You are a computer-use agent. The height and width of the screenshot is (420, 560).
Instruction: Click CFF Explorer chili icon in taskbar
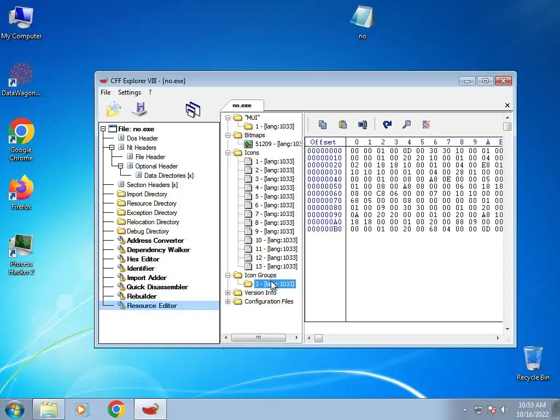(150, 409)
